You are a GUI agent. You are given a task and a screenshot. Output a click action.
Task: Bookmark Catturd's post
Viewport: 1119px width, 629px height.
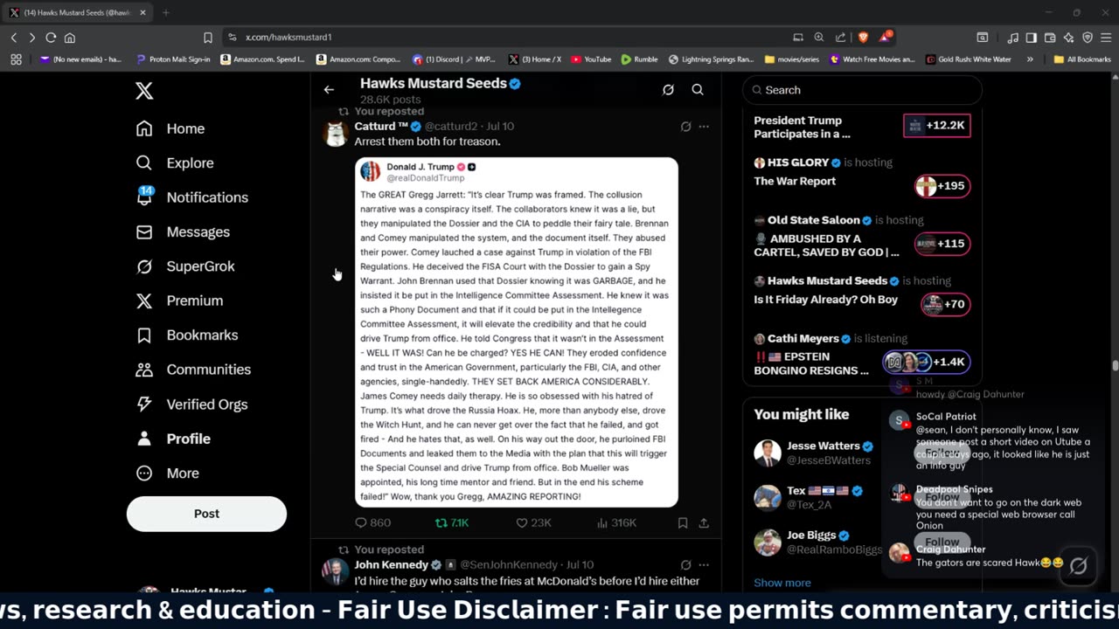pyautogui.click(x=683, y=522)
